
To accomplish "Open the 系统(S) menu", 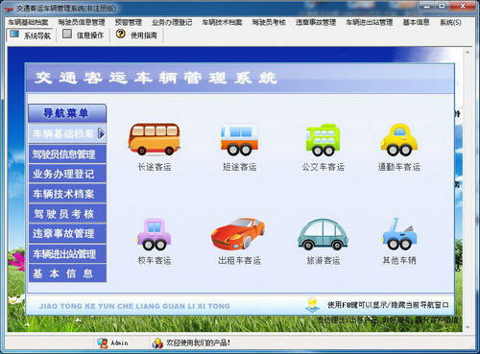I will (450, 22).
